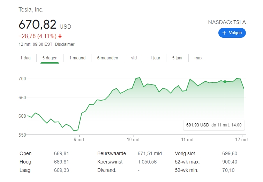
Task: Select the 5 dagen range tab
Action: tap(50, 58)
